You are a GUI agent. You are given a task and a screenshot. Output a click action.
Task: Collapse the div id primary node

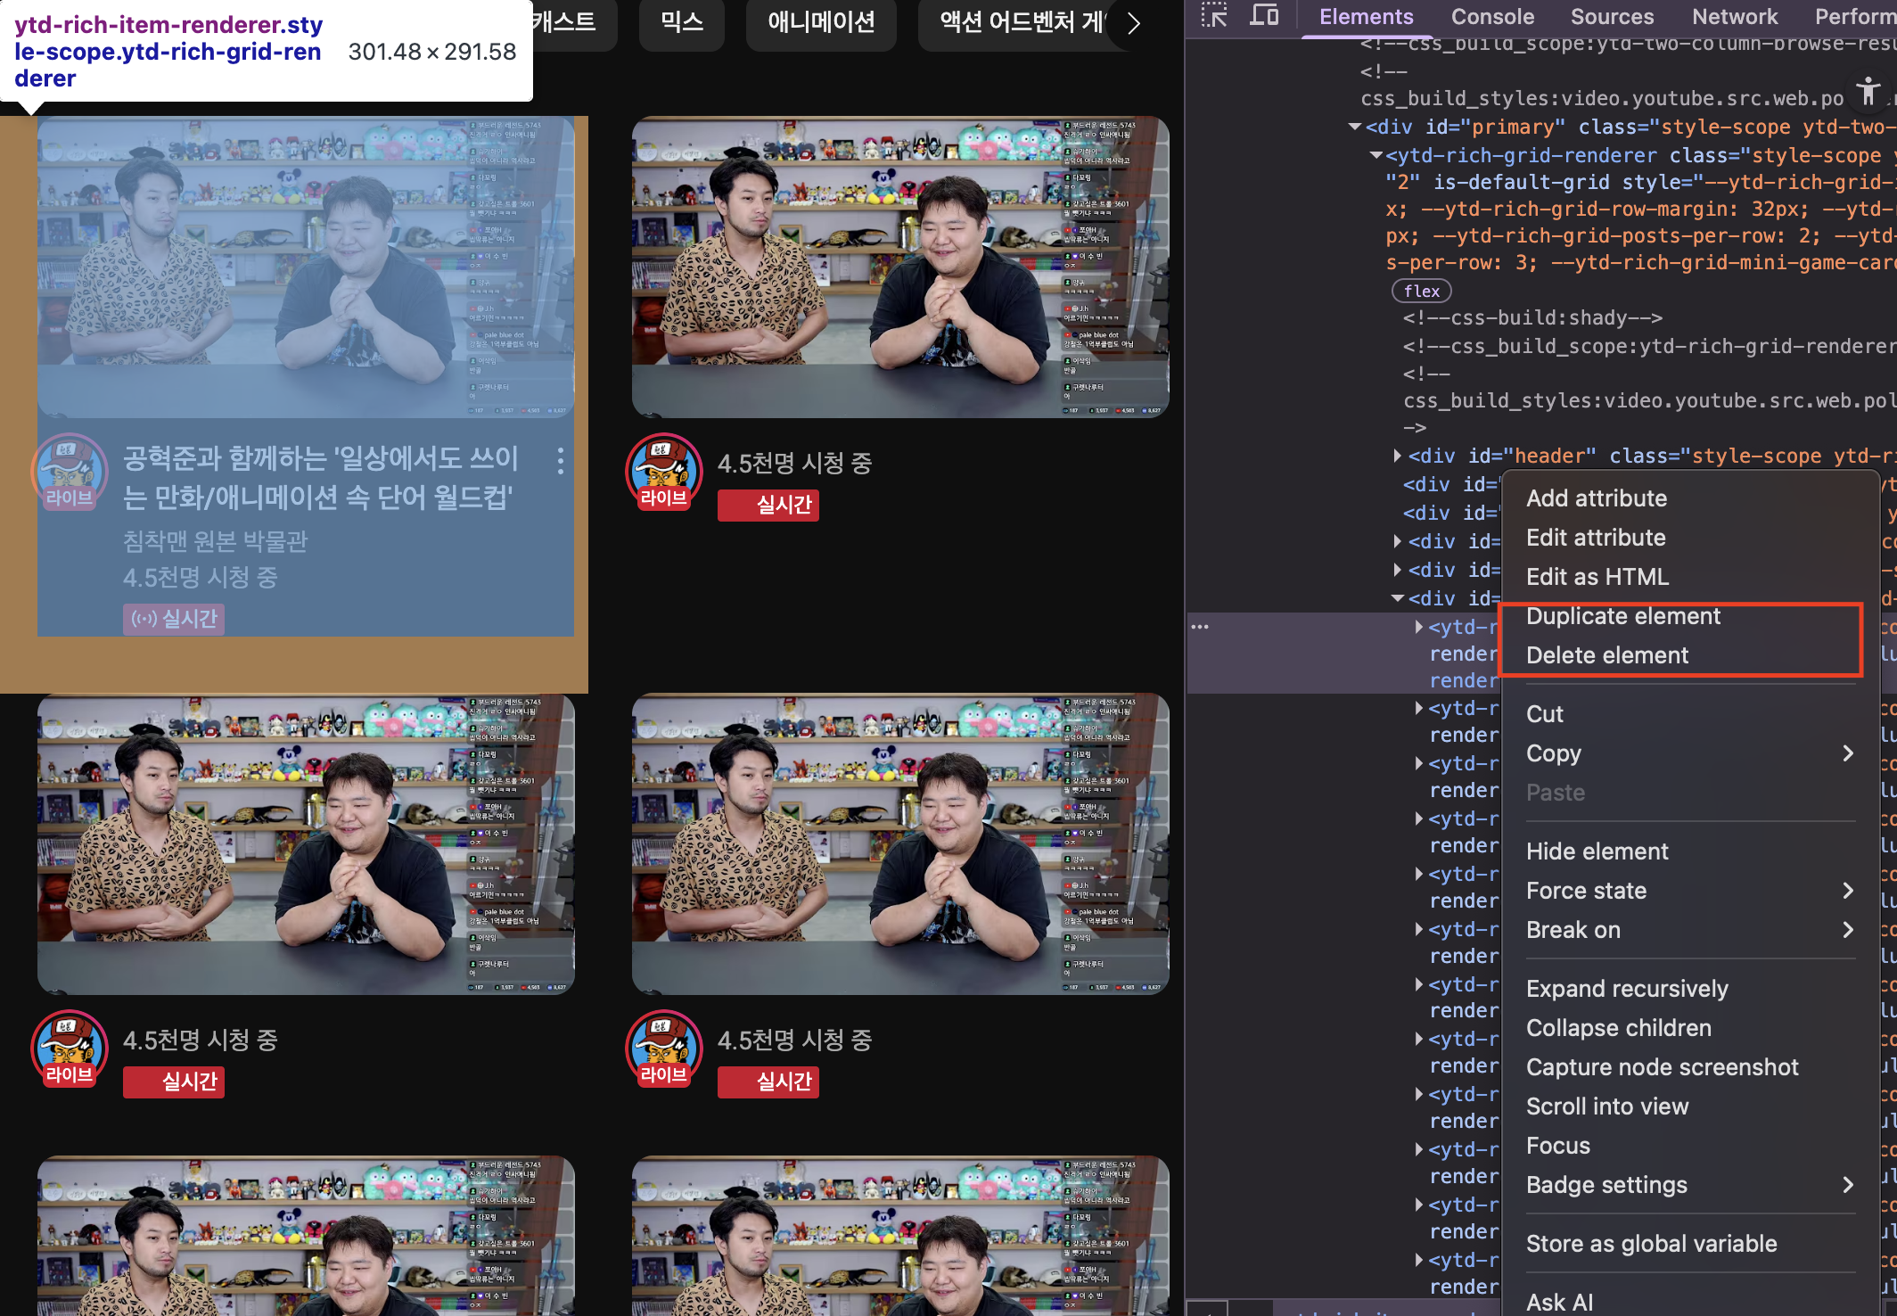coord(1355,127)
